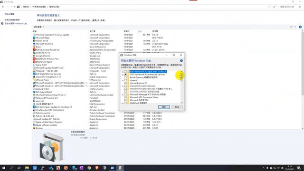Click the shield icon beside Windows features link
The image size is (304, 171).
coord(2,23)
